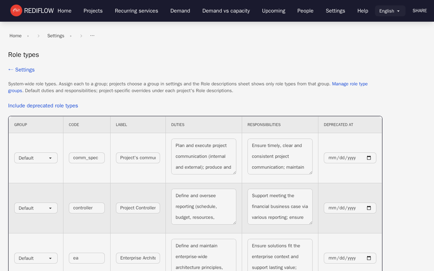434x271 pixels.
Task: Click Include deprecated role types link
Action: tap(43, 106)
